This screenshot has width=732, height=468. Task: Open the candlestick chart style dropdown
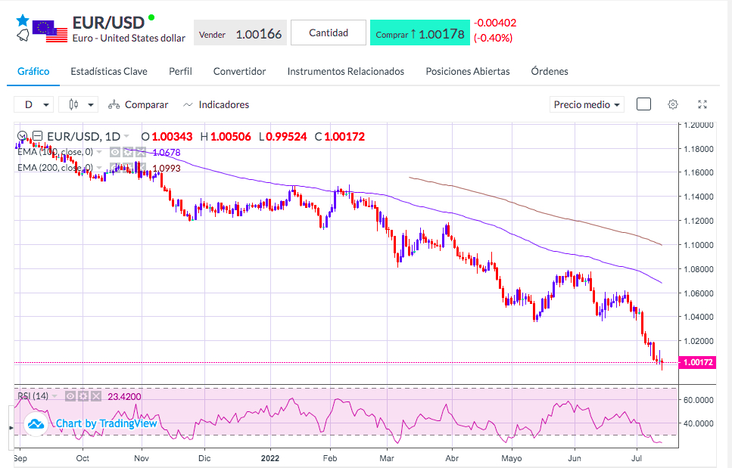(x=78, y=104)
